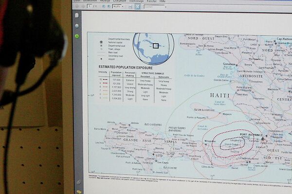Expand the search options dropdown arrow
This screenshot has height=194, width=292.
point(166,7)
